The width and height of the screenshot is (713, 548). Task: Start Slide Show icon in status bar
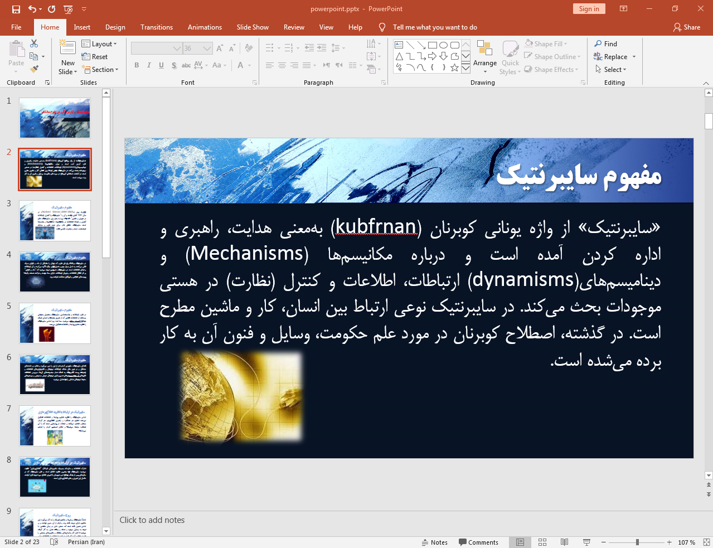586,542
